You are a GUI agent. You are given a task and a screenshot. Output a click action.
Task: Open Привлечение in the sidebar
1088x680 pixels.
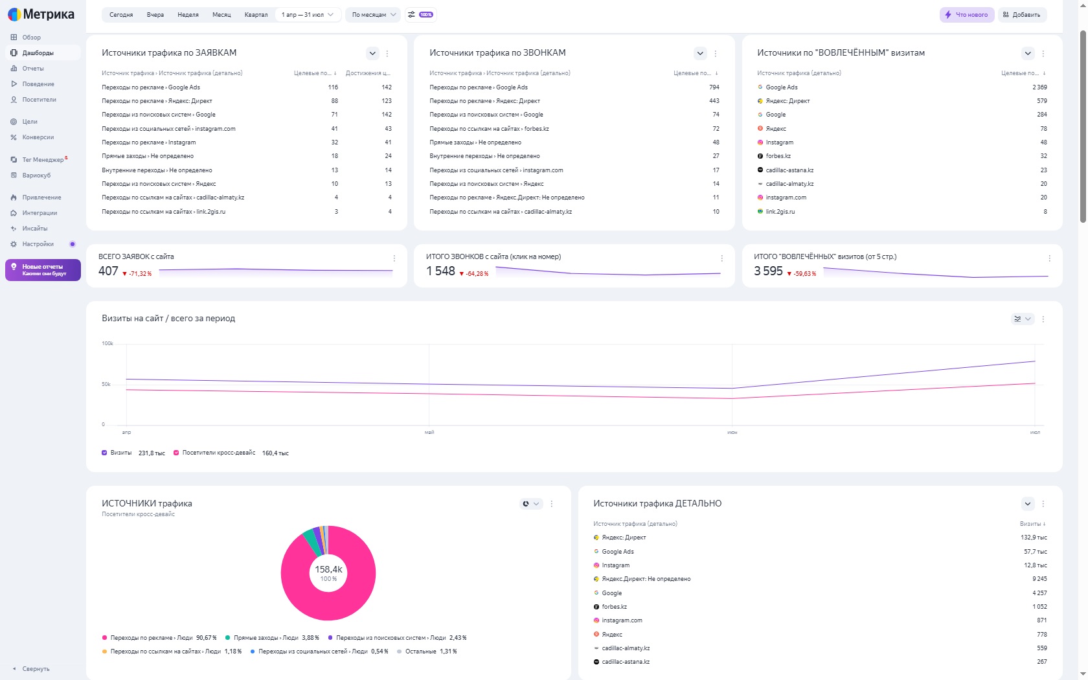[41, 198]
